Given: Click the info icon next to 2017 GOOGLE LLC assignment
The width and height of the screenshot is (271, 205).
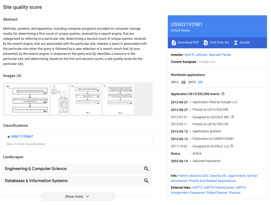Looking at the screenshot, I should point(232,146).
